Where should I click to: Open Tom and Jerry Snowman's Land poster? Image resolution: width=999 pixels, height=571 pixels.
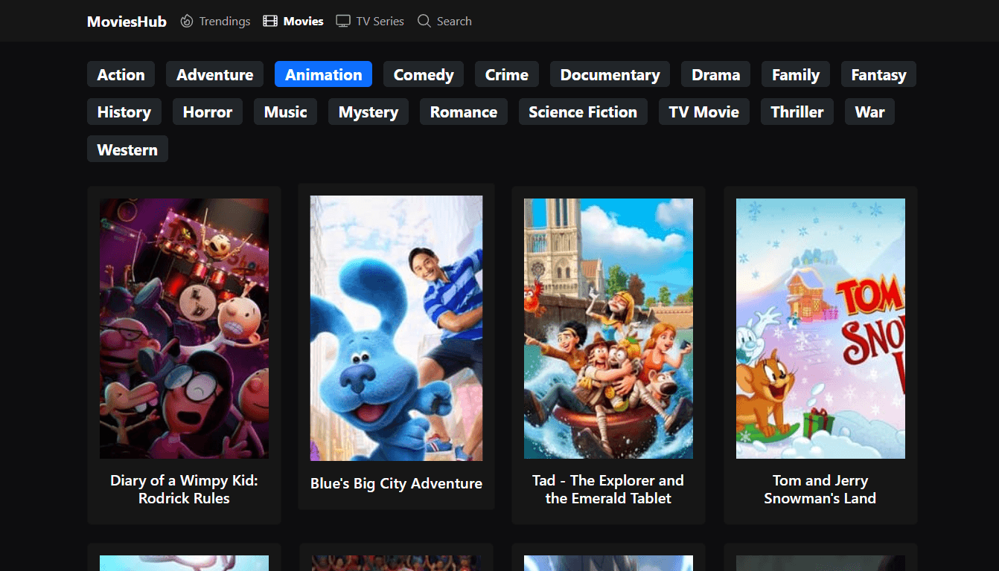click(820, 329)
